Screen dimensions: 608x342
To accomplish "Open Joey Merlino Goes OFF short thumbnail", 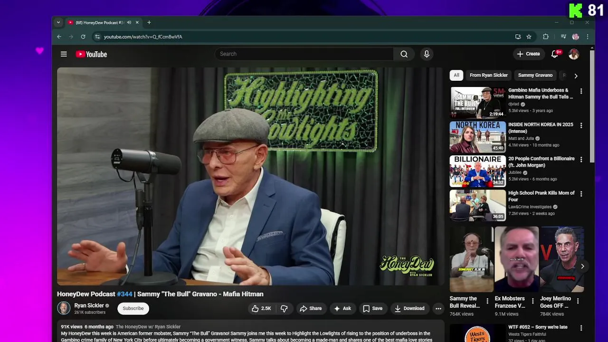I will pos(562,259).
